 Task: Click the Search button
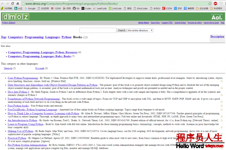point(122,30)
